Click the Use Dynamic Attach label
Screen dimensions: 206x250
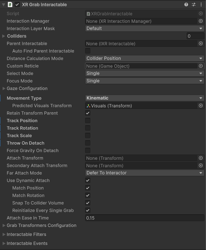point(28,180)
